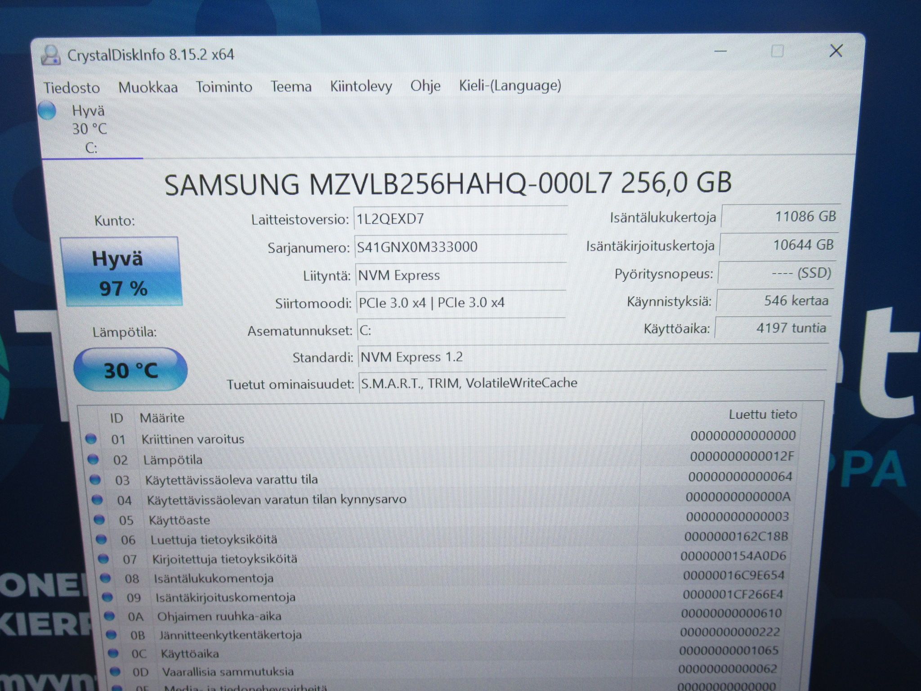Click status dot for row 0C Käyttöaika
This screenshot has height=691, width=921.
(113, 653)
